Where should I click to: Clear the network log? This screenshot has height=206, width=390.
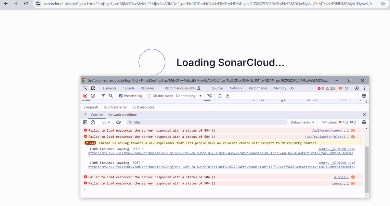(x=93, y=96)
